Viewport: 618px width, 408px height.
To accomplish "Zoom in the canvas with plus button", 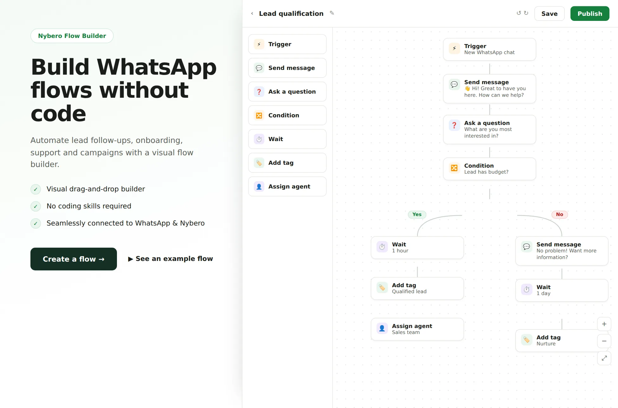I will [x=604, y=324].
